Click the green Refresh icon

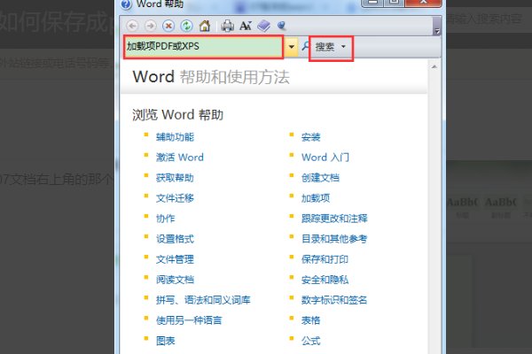[186, 26]
